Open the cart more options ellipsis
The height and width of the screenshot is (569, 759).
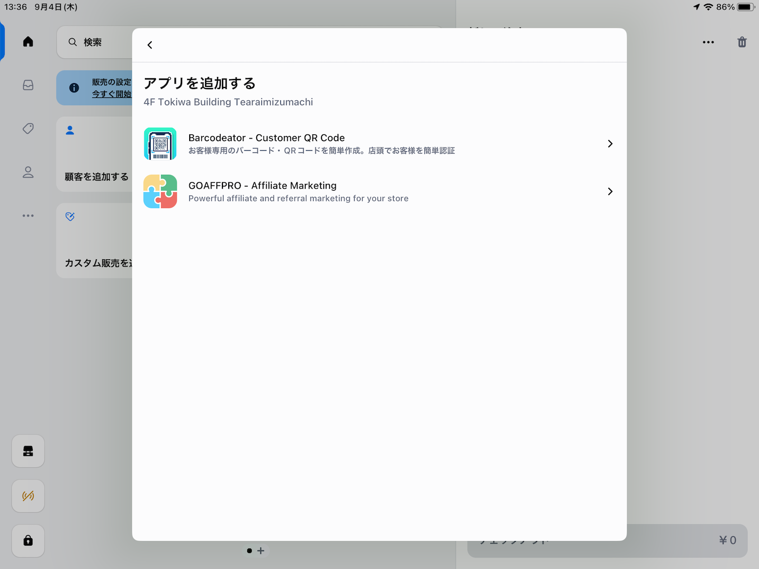point(708,42)
